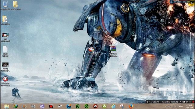Open the red-and-white ball icon on robot leg
This screenshot has width=195, height=109.
(x=91, y=49)
